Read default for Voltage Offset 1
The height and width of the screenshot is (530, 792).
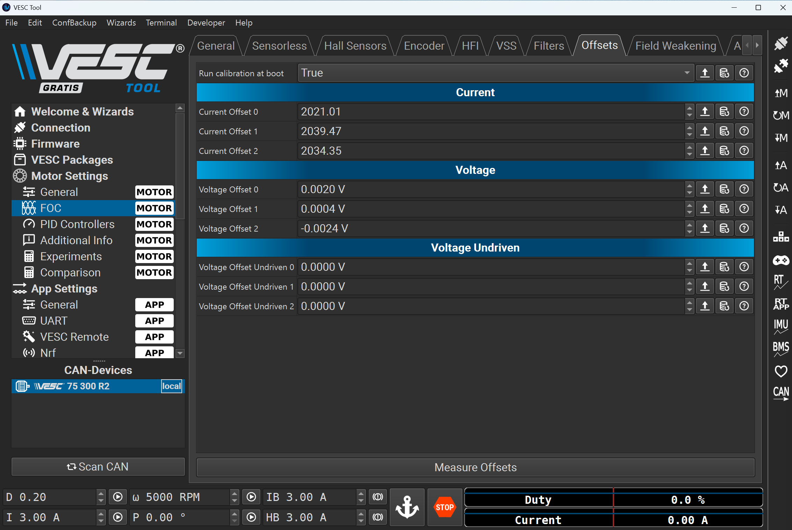(x=725, y=209)
